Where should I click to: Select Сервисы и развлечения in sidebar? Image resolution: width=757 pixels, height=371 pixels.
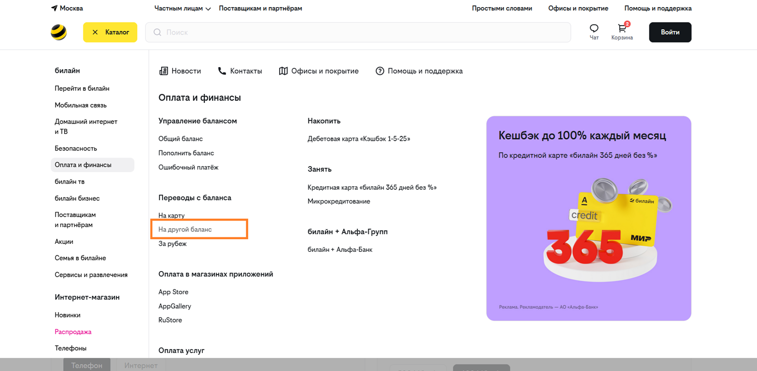point(91,275)
